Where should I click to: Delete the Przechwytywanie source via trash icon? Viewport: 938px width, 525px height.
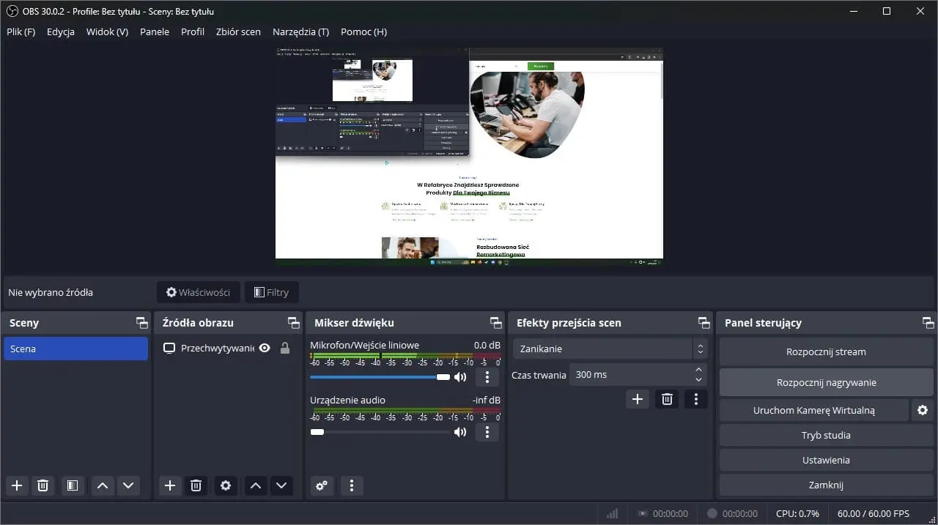[x=196, y=485]
